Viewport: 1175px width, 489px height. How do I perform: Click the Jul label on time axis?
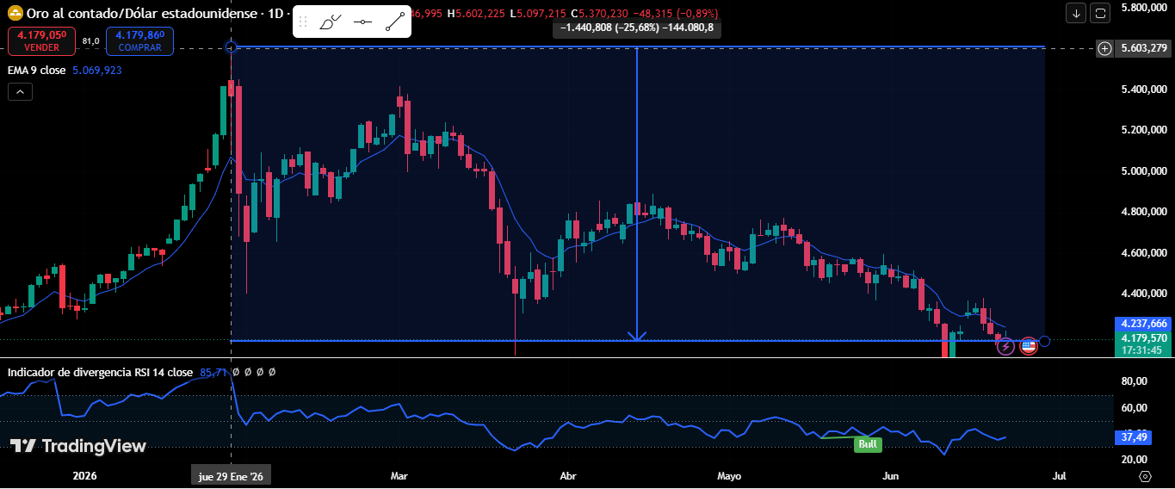(x=1060, y=476)
